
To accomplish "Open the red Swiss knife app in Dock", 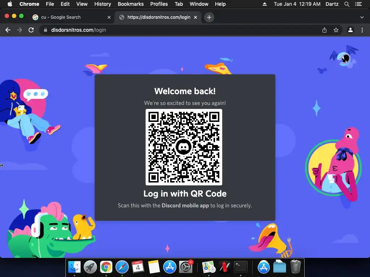I will [x=224, y=267].
